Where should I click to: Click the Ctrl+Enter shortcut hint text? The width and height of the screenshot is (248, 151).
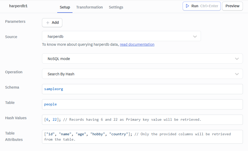point(209,6)
